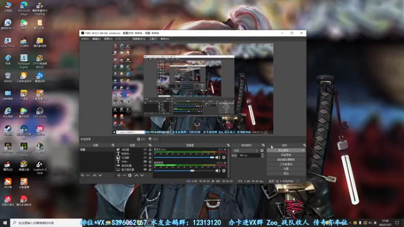Move the selected source up
The image size is (404, 227).
tap(136, 175)
